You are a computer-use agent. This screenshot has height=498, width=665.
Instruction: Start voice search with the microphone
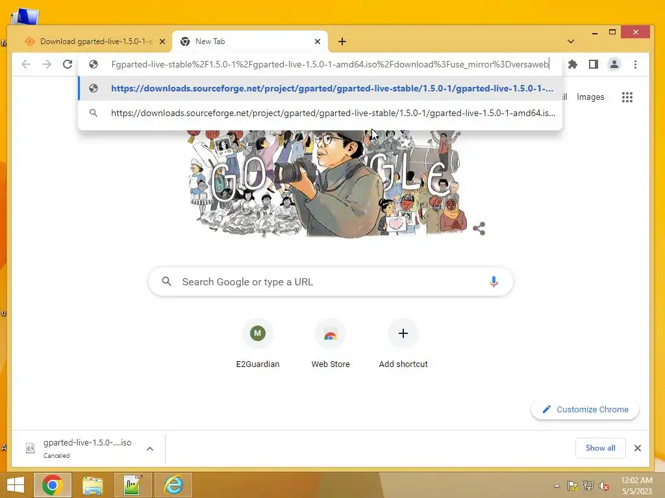[494, 281]
